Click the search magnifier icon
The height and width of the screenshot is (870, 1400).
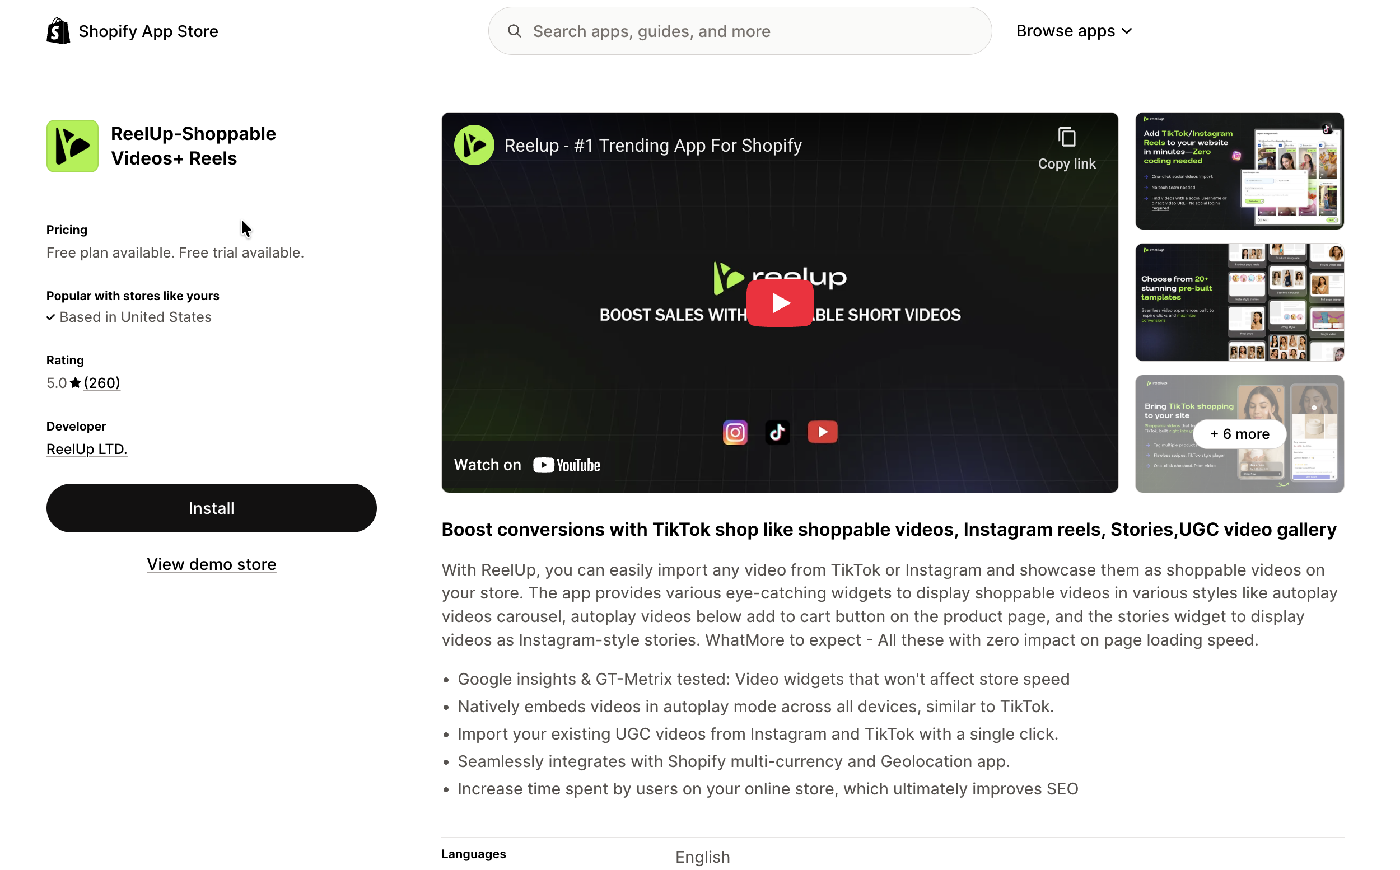click(514, 31)
